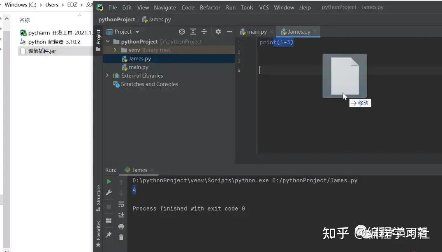Hide the Project tool window
442x252 pixels.
[x=229, y=32]
